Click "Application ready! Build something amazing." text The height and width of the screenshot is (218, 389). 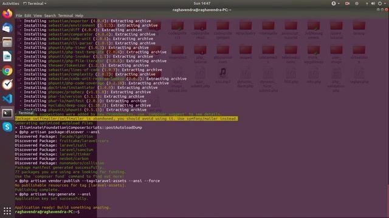[63, 207]
